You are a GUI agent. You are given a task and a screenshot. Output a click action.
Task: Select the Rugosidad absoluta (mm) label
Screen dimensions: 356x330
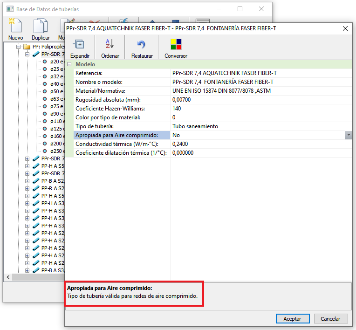click(108, 100)
